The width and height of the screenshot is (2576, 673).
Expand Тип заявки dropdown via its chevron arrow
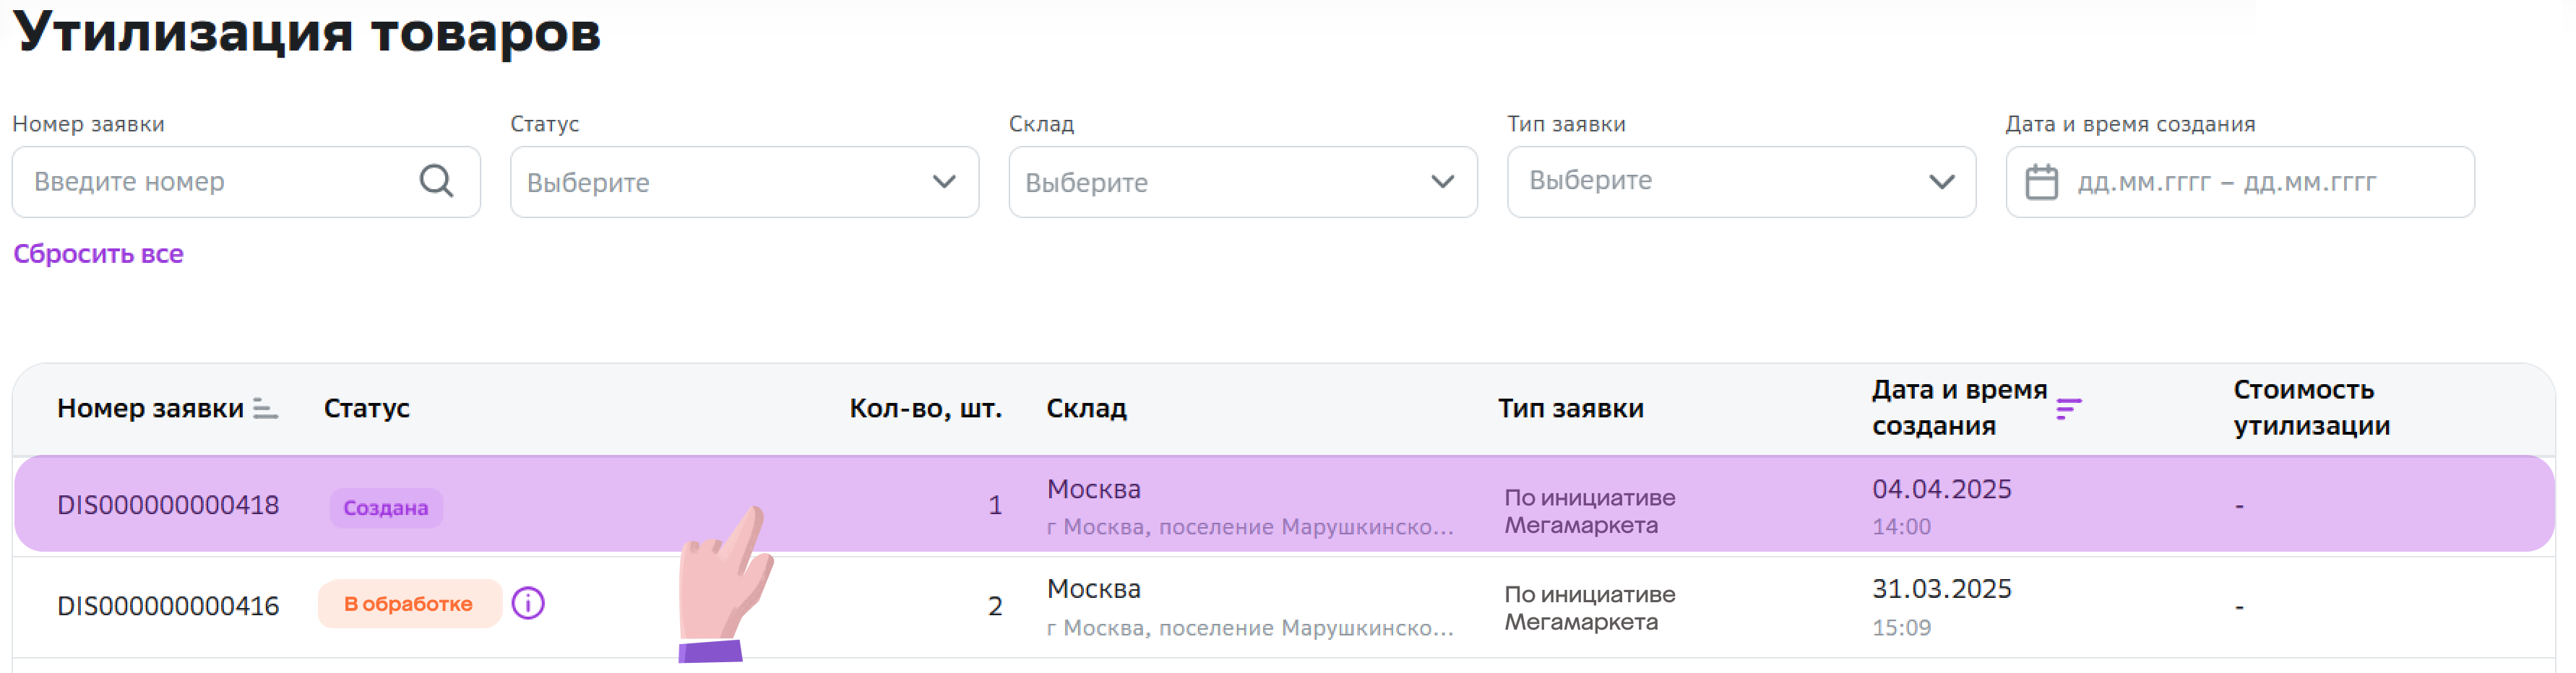click(x=1941, y=182)
